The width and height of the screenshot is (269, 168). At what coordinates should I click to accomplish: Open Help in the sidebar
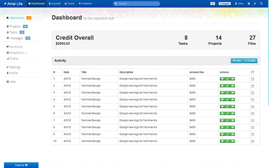pyautogui.click(x=11, y=82)
